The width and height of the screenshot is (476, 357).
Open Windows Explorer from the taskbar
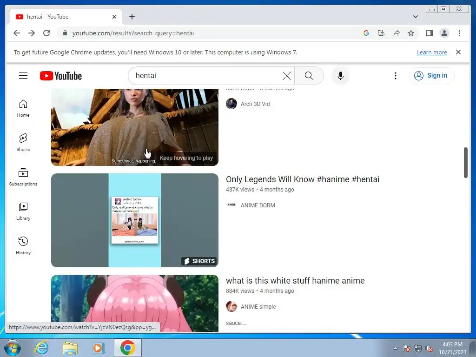click(70, 348)
